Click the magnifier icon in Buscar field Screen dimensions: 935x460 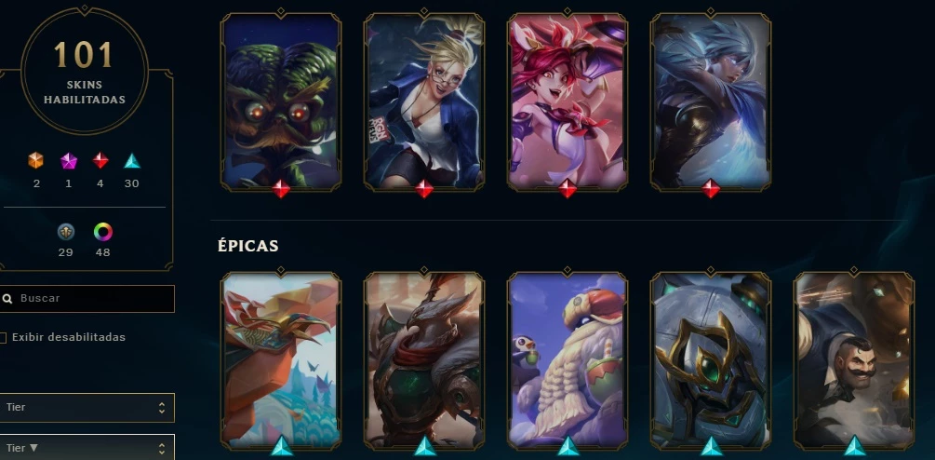[x=7, y=298]
